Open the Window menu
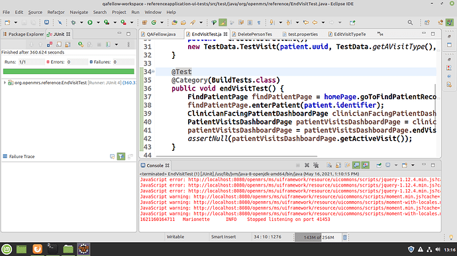The image size is (457, 256). point(153,12)
